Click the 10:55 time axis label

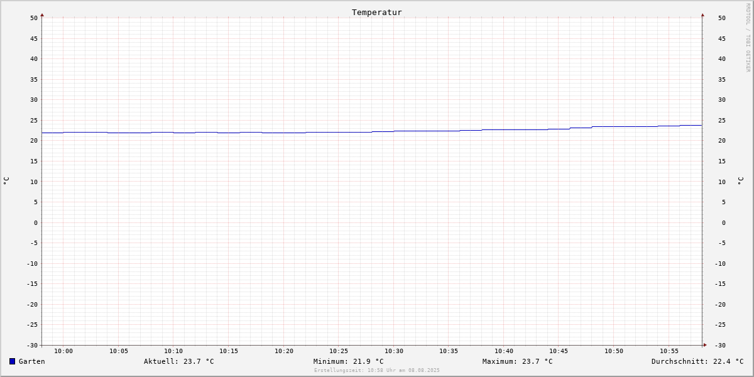point(669,351)
